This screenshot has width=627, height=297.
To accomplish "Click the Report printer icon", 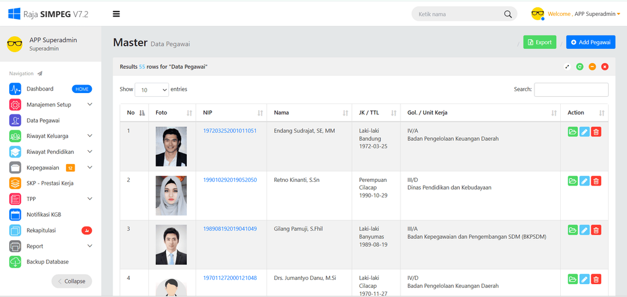I will pyautogui.click(x=15, y=246).
